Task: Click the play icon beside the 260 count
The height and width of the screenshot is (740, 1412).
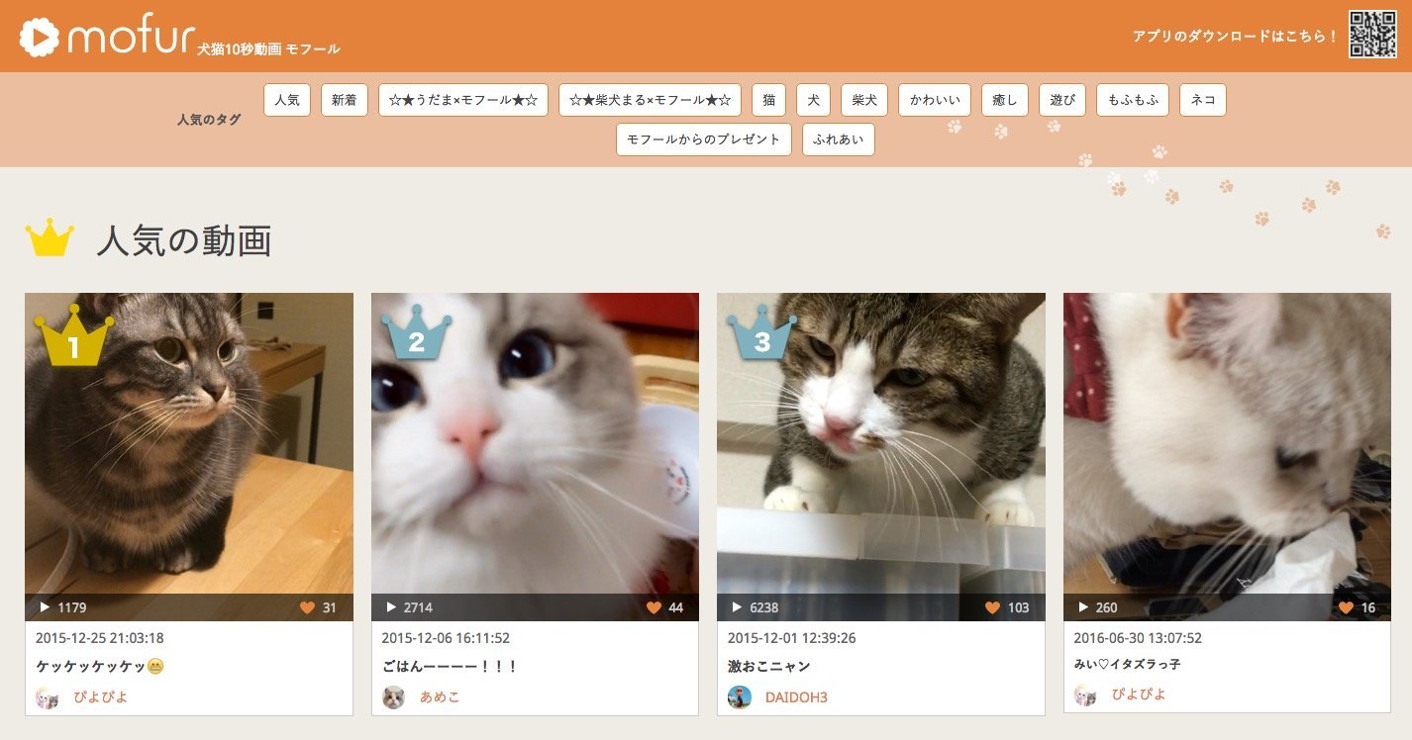Action: click(x=1082, y=607)
